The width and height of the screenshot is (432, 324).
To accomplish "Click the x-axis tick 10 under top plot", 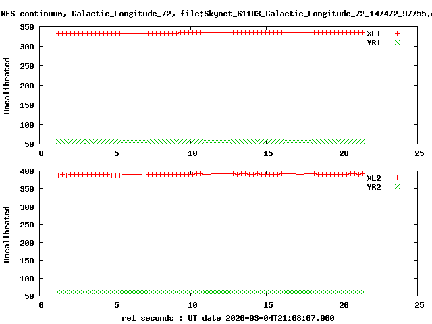I will (192, 153).
